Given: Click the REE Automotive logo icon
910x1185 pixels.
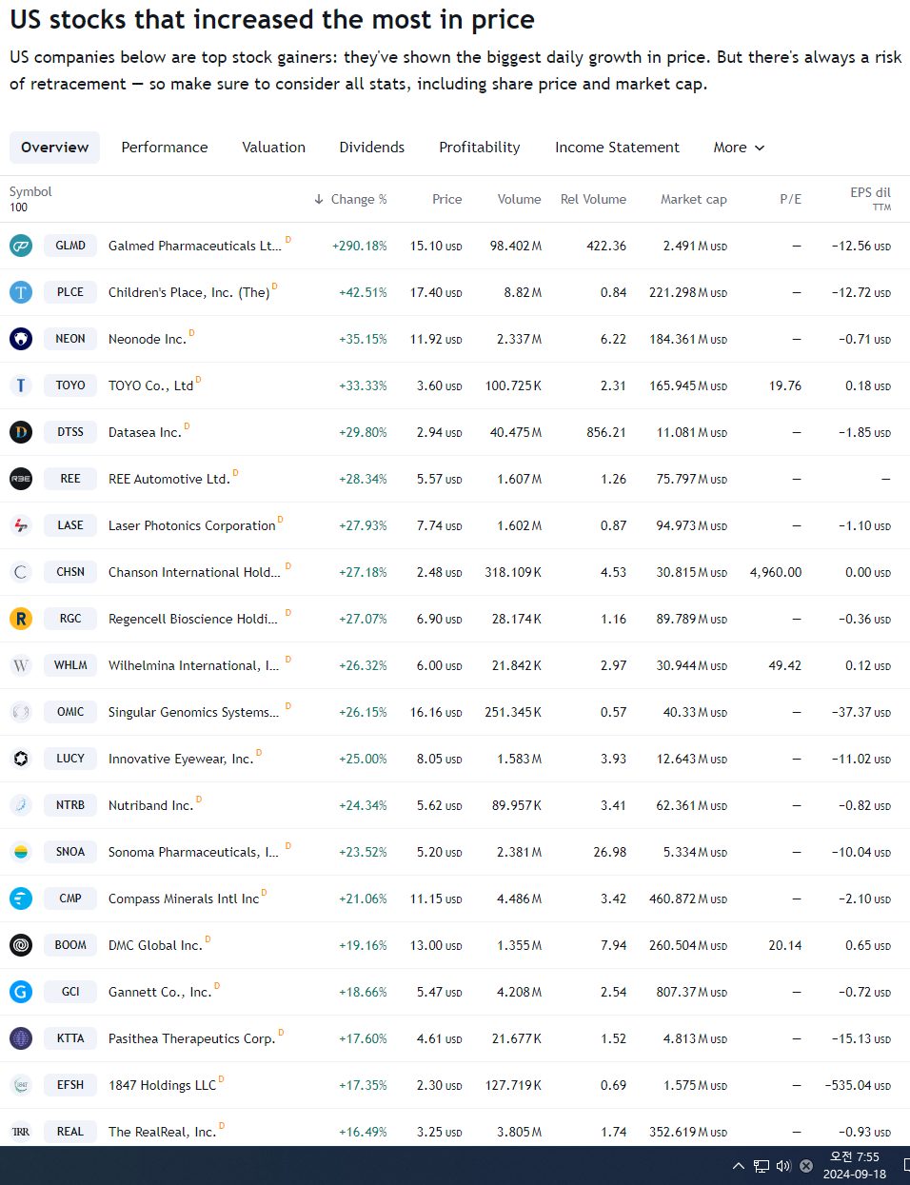Looking at the screenshot, I should [x=21, y=479].
